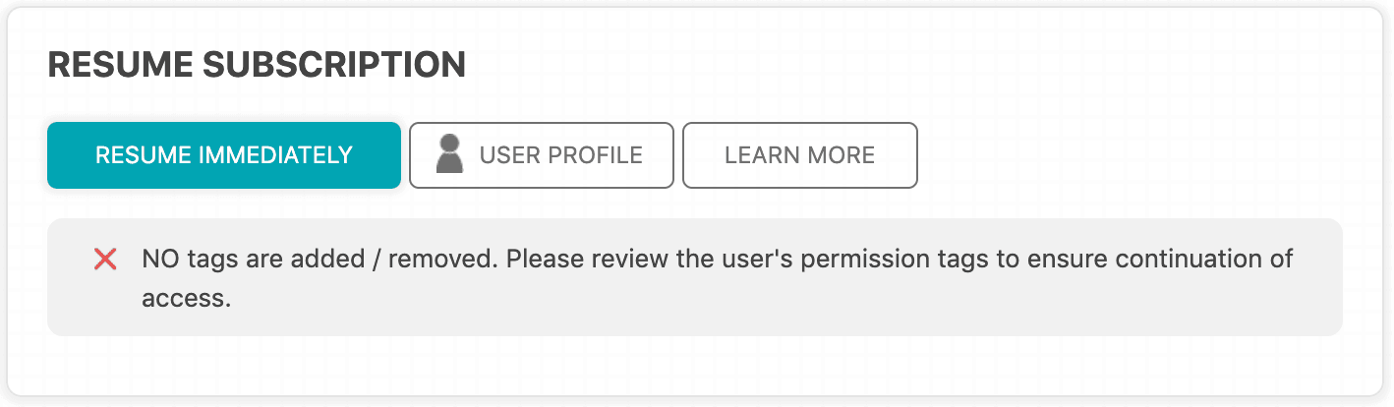The width and height of the screenshot is (1394, 407).
Task: Click the red X warning icon
Action: pyautogui.click(x=105, y=260)
